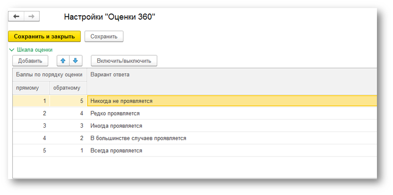Click the обратному column subheader
Image resolution: width=393 pixels, height=195 pixels.
coord(68,88)
